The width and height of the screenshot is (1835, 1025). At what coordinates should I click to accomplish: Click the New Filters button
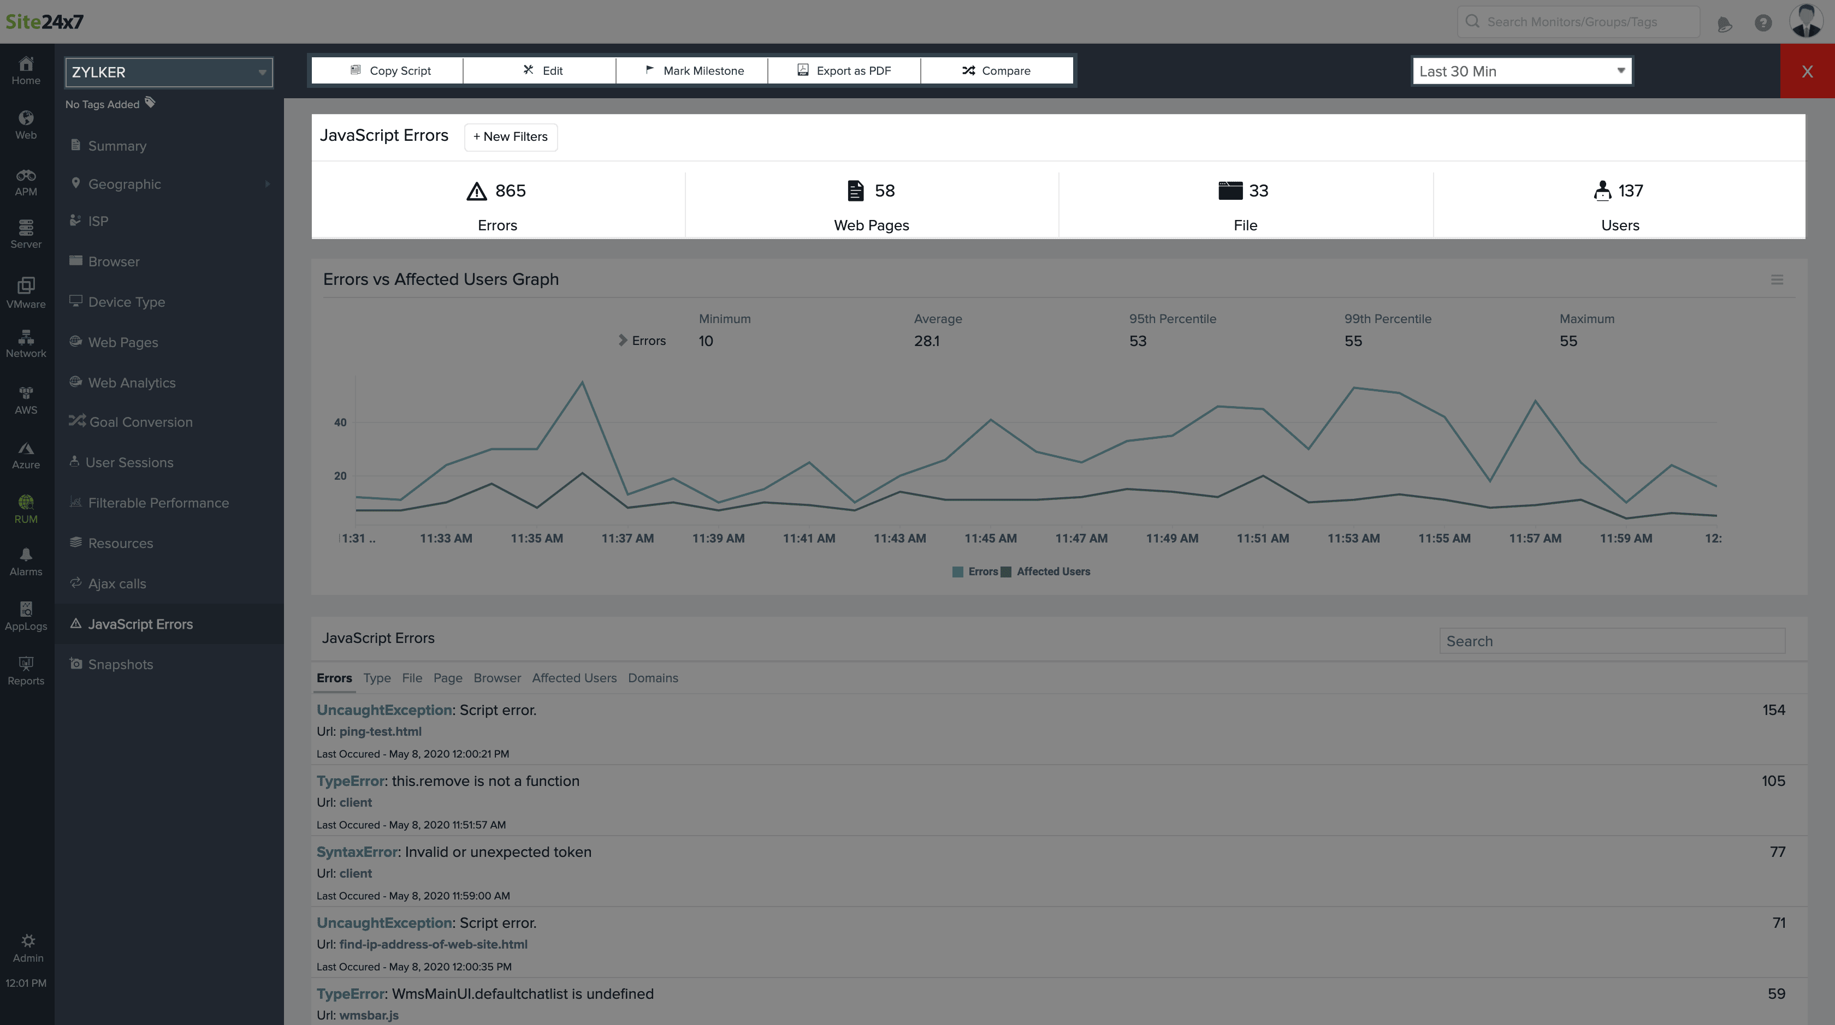[x=510, y=136]
